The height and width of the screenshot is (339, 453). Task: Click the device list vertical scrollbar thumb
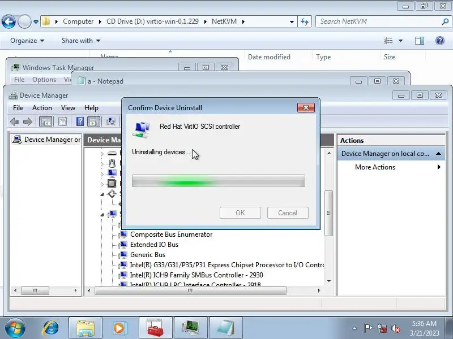click(x=328, y=214)
